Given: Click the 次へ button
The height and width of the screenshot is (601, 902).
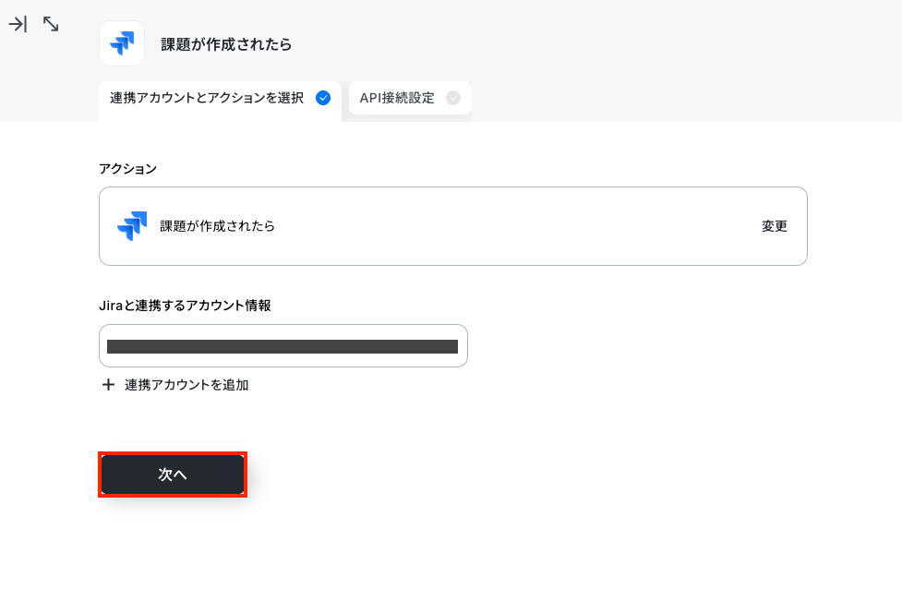Looking at the screenshot, I should (x=173, y=475).
